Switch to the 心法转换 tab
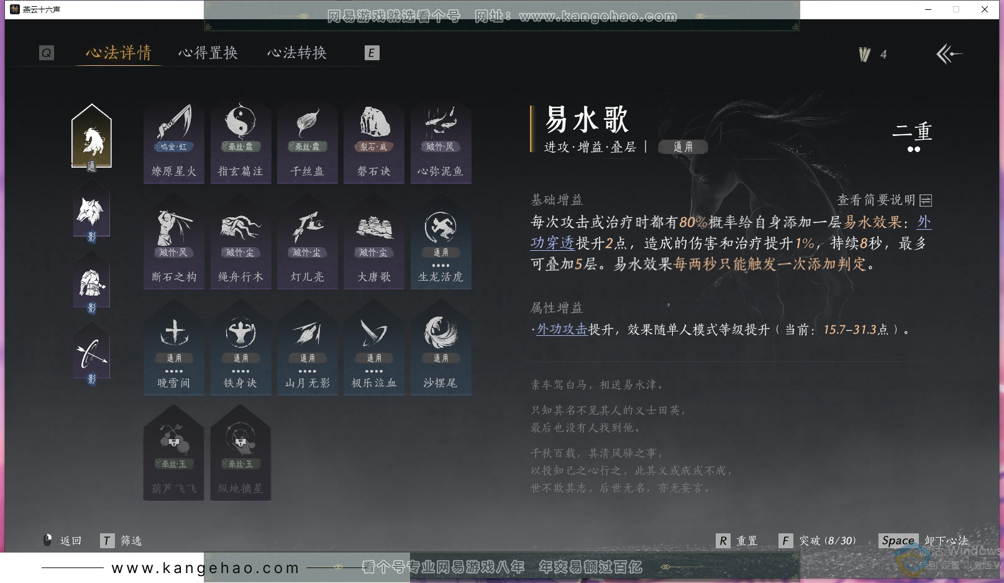1004x583 pixels. (297, 53)
